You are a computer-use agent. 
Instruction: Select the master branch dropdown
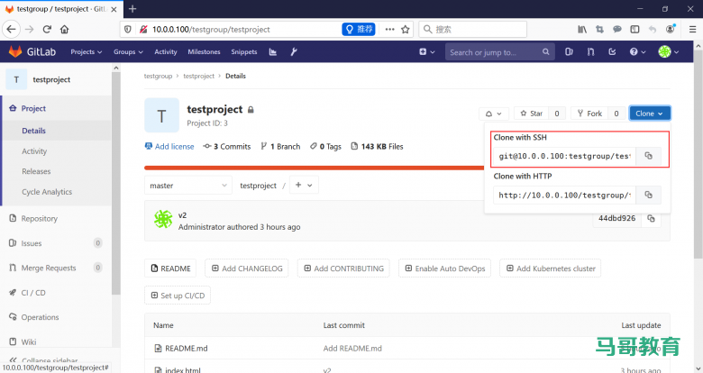point(188,186)
